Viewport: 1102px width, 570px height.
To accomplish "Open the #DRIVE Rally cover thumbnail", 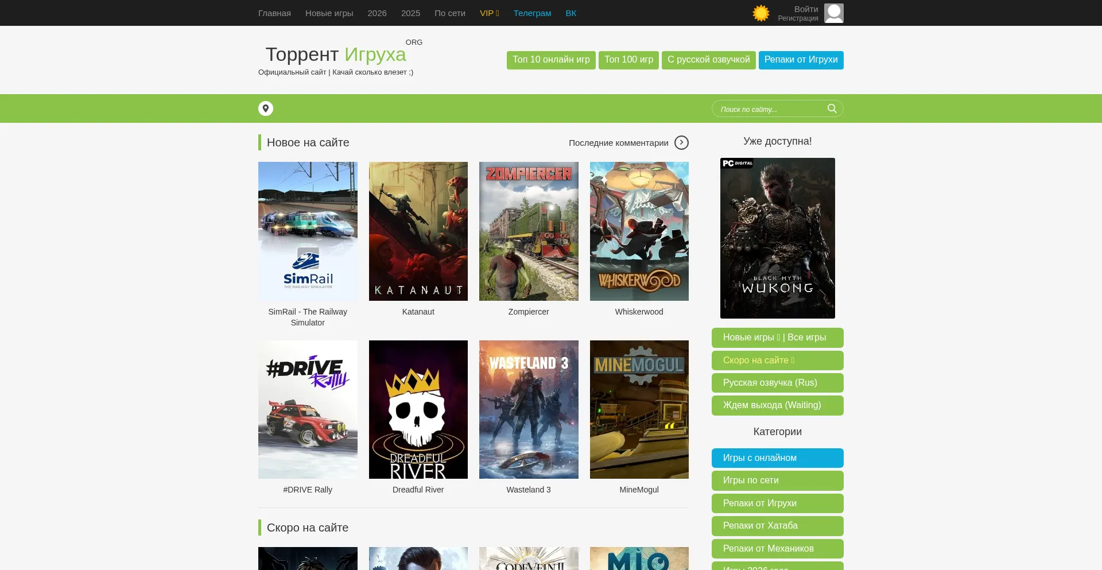I will click(x=308, y=409).
